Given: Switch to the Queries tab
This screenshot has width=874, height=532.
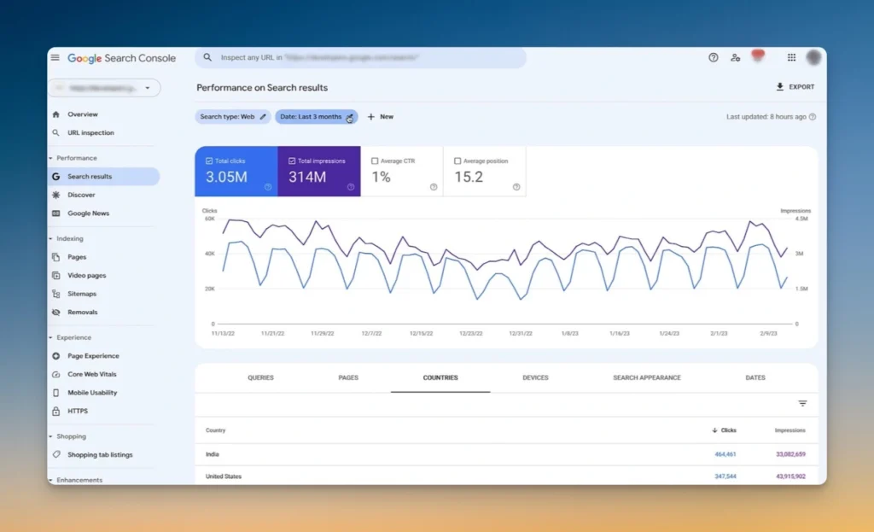Looking at the screenshot, I should [x=260, y=377].
